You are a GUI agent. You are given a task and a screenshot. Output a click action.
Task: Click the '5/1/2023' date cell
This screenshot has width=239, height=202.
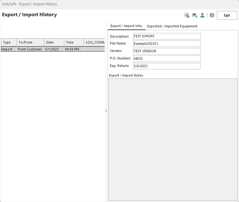[54, 49]
